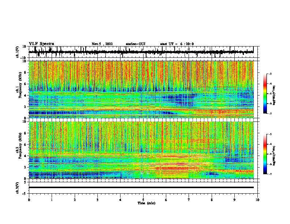Click the ch.1(V) waveform axis label
The image size is (290, 224).
[18, 52]
